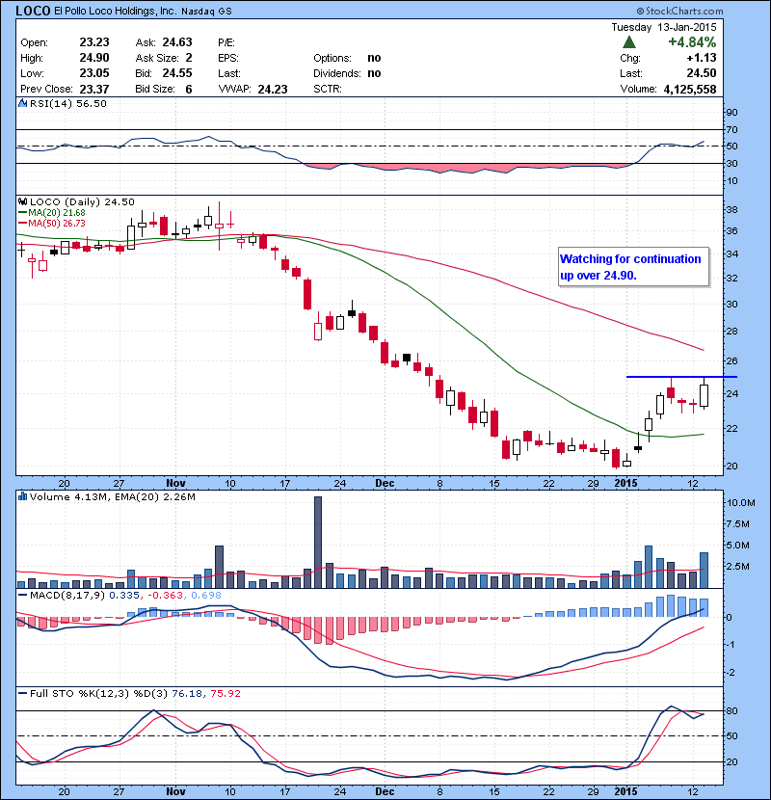The width and height of the screenshot is (771, 800).
Task: Click the Options 'no' value
Action: (374, 58)
